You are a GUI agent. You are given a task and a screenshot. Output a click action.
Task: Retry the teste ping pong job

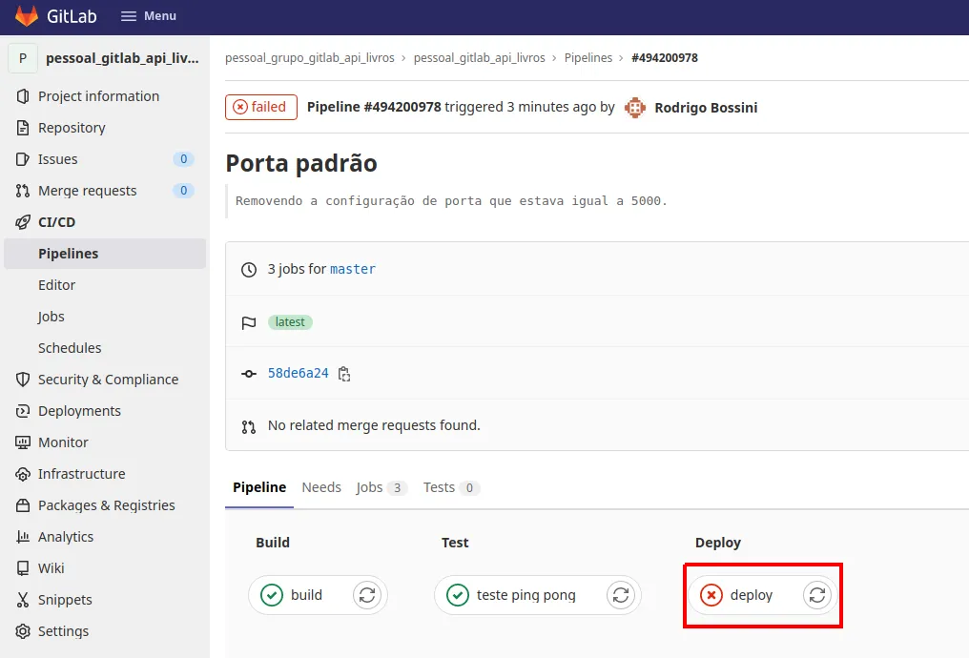pos(621,595)
